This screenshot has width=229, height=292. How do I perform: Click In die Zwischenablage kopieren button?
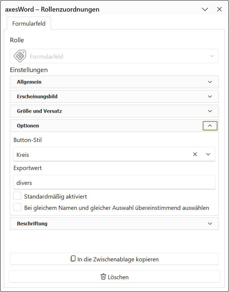click(x=114, y=259)
